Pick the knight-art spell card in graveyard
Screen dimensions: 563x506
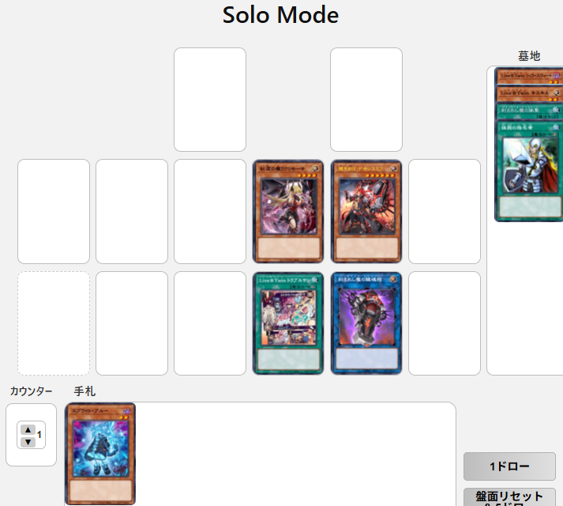[528, 171]
